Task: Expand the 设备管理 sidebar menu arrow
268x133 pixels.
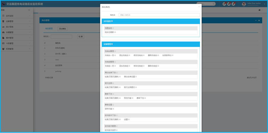Action: pyautogui.click(x=30, y=21)
